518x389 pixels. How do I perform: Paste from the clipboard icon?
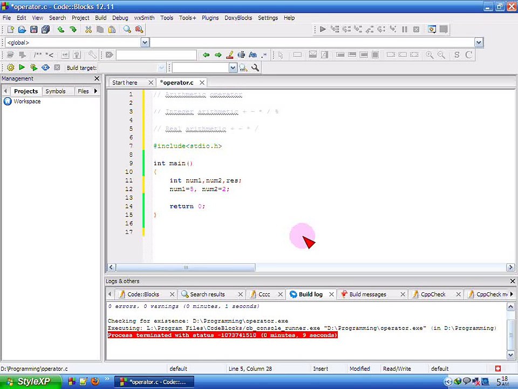tap(112, 29)
